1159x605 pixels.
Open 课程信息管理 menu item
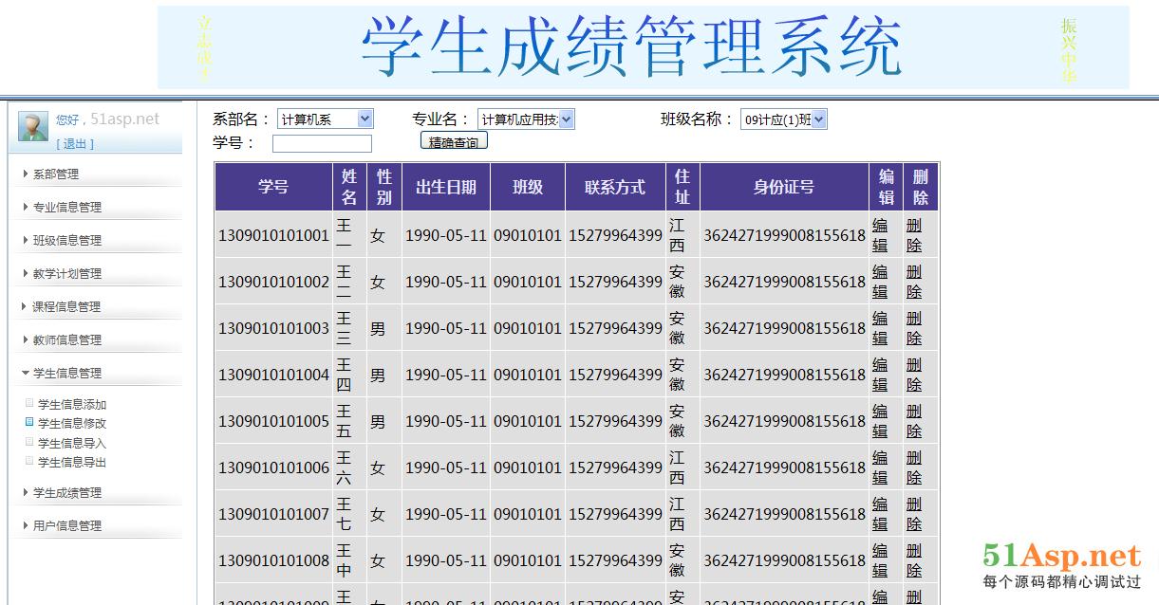tap(66, 306)
